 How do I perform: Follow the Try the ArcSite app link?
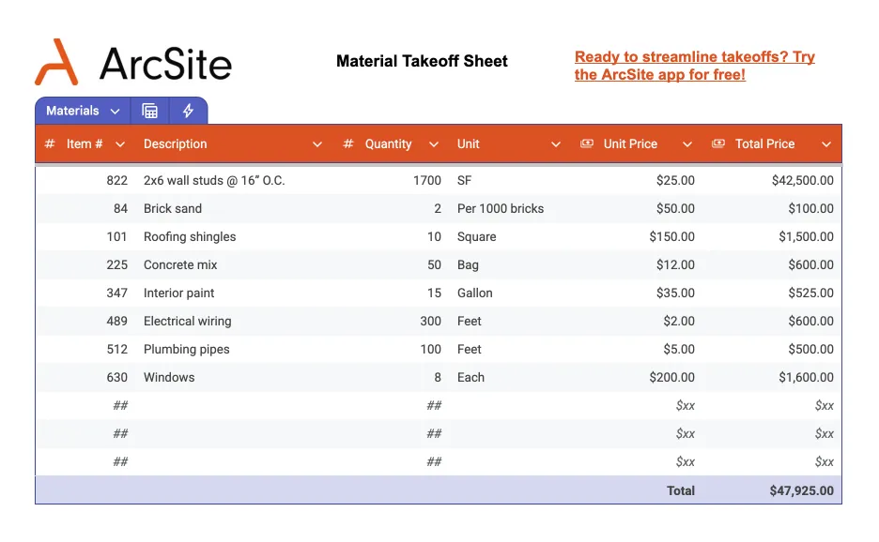(695, 66)
